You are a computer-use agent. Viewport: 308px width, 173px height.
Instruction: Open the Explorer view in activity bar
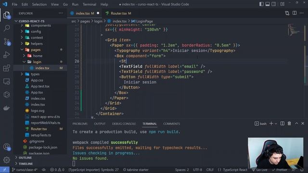click(x=6, y=15)
